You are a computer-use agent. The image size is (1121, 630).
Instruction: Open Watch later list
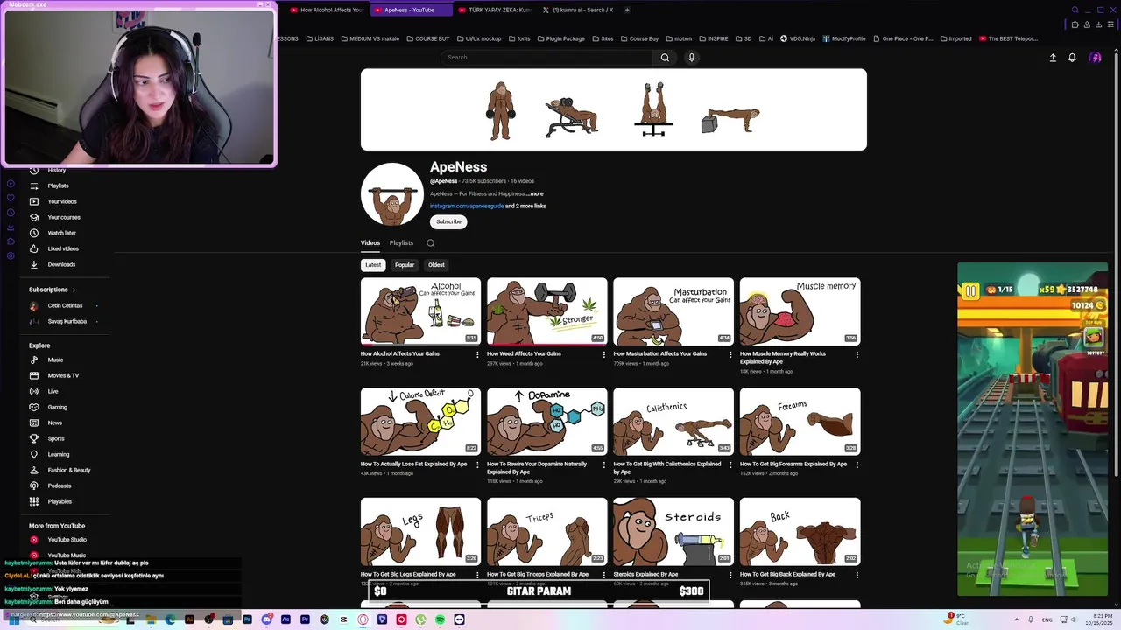61,233
